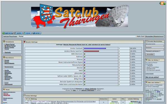The image size is (167, 104).
Task: Click the Neuste Umfrage chart icon
Action: coord(24,42)
